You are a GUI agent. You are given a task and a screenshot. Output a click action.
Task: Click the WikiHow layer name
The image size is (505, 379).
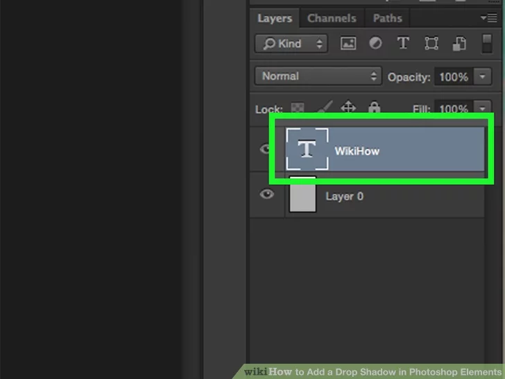pyautogui.click(x=357, y=151)
